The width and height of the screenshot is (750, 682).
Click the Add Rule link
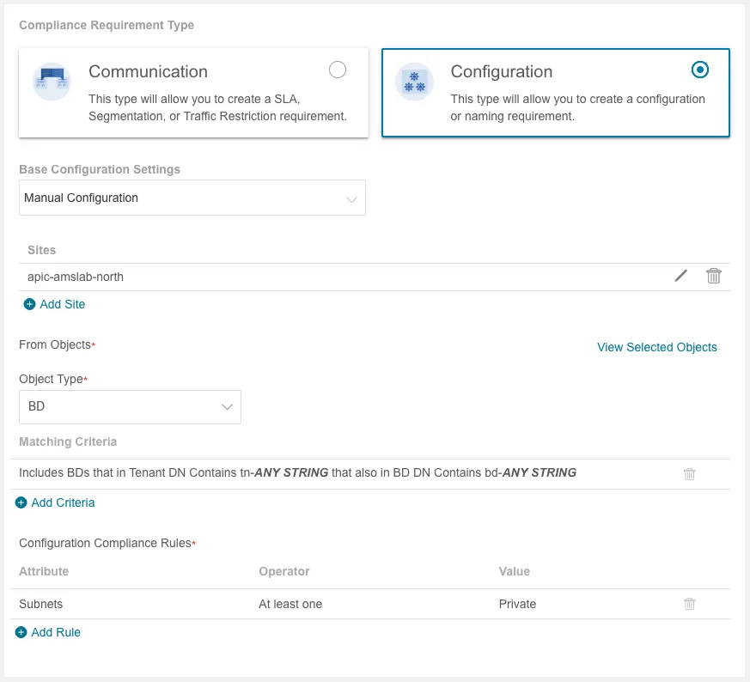pyautogui.click(x=56, y=632)
